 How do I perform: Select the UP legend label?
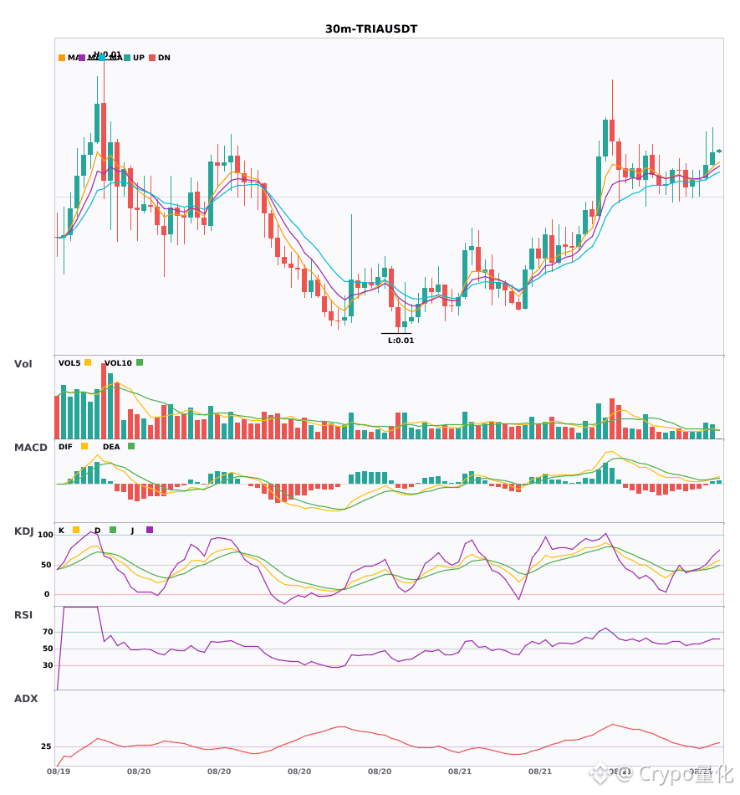tap(139, 58)
